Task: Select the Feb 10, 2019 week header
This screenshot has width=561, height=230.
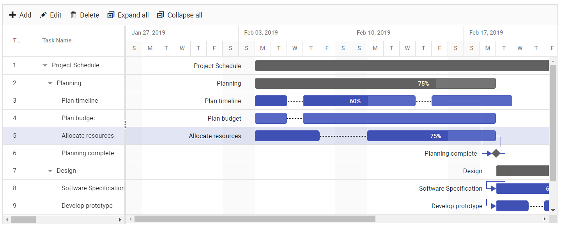Action: pyautogui.click(x=373, y=33)
